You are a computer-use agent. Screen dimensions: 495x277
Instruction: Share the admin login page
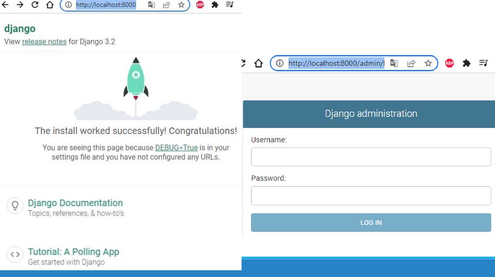coord(411,63)
